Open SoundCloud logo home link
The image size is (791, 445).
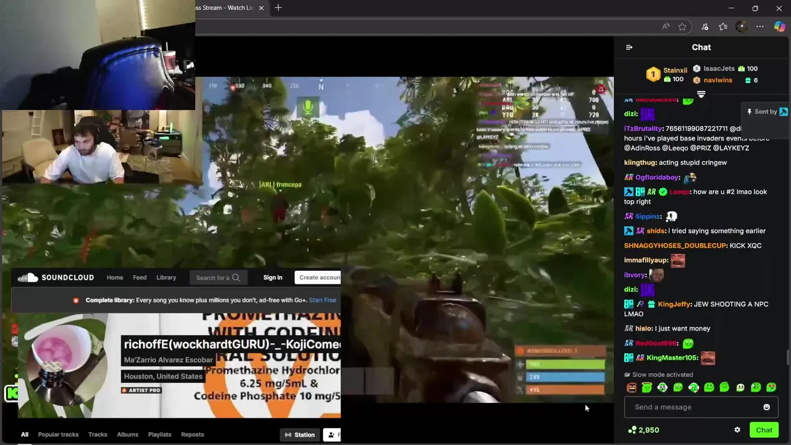click(56, 278)
